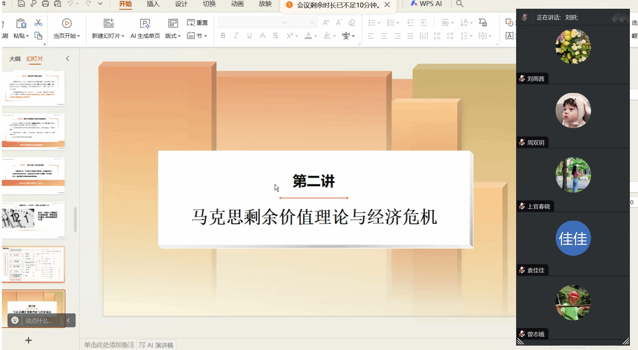
Task: Click the Save icon in quick access toolbar
Action: point(21,4)
